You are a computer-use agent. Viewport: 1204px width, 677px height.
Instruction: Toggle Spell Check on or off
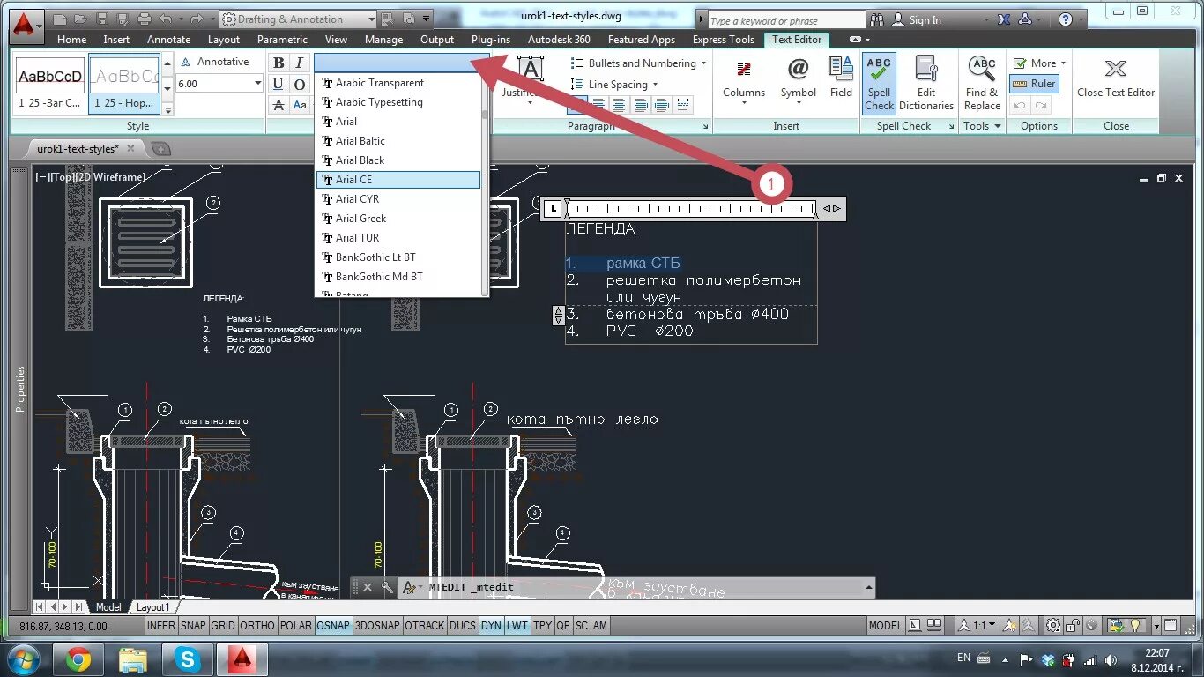point(879,83)
